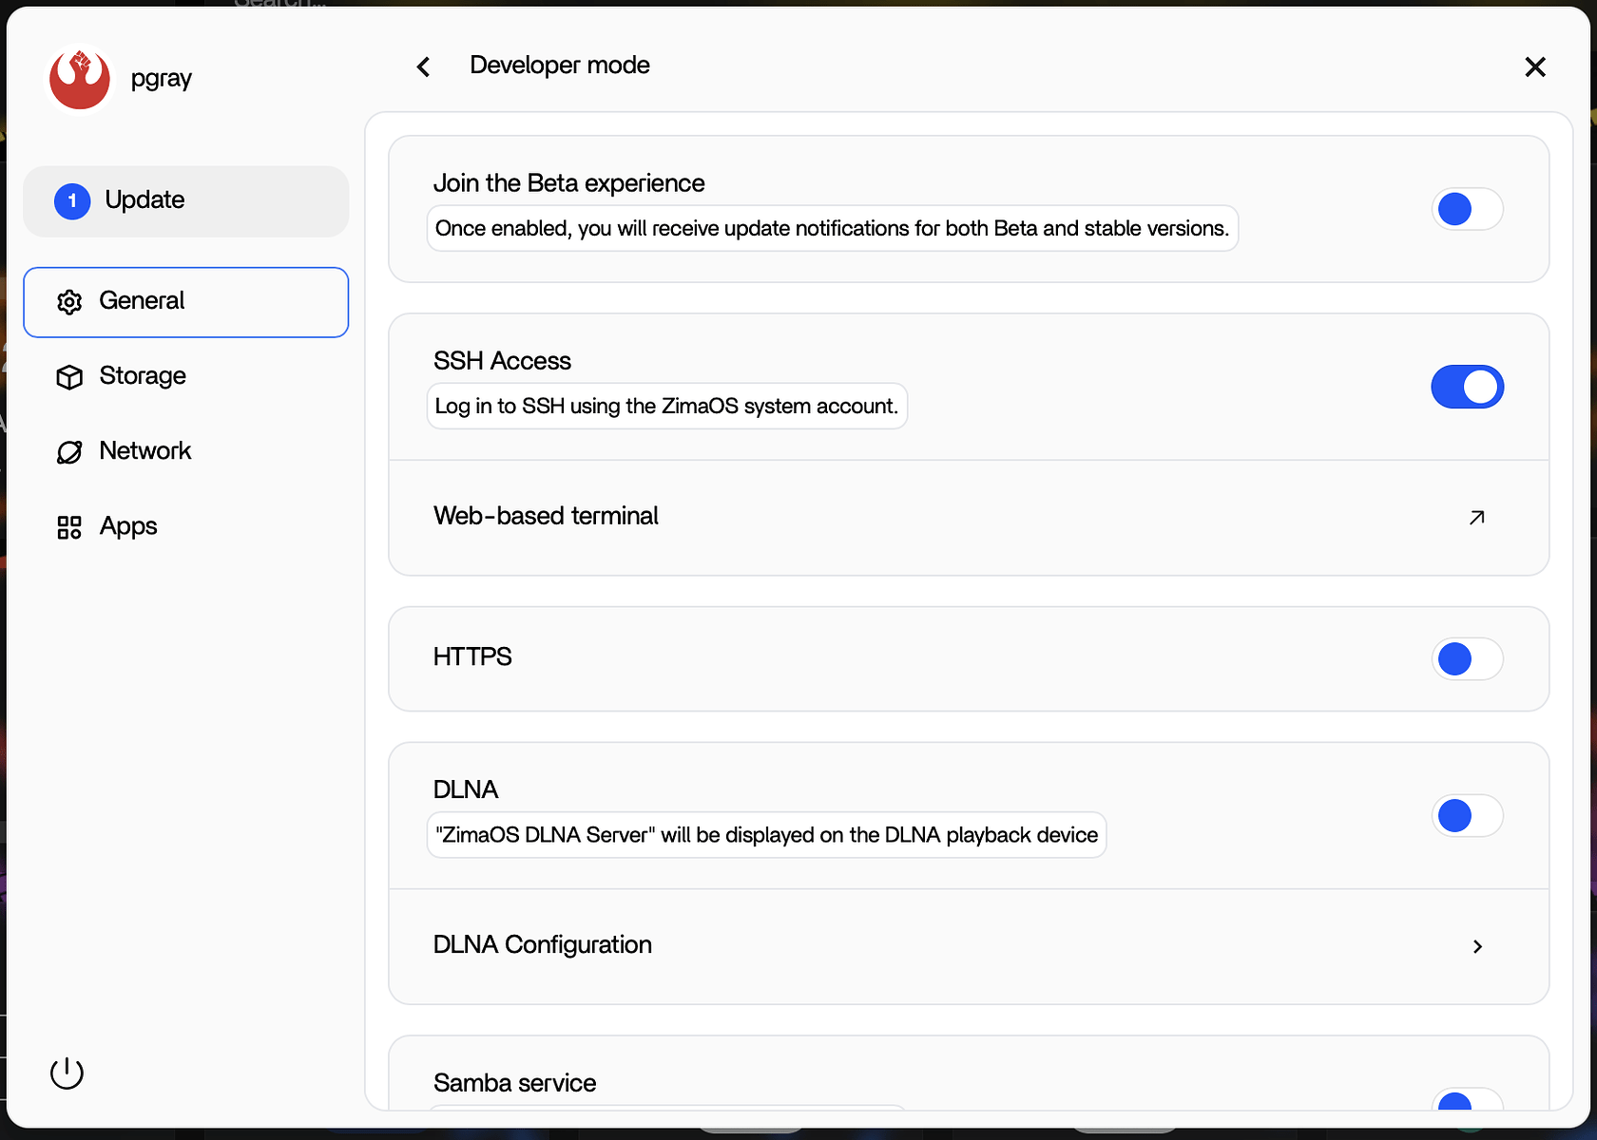The height and width of the screenshot is (1140, 1597).
Task: Close the settings dialog
Action: (x=1534, y=66)
